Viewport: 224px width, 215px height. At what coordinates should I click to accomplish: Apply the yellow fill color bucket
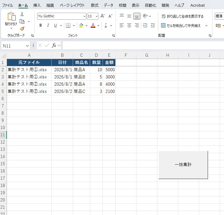81,25
